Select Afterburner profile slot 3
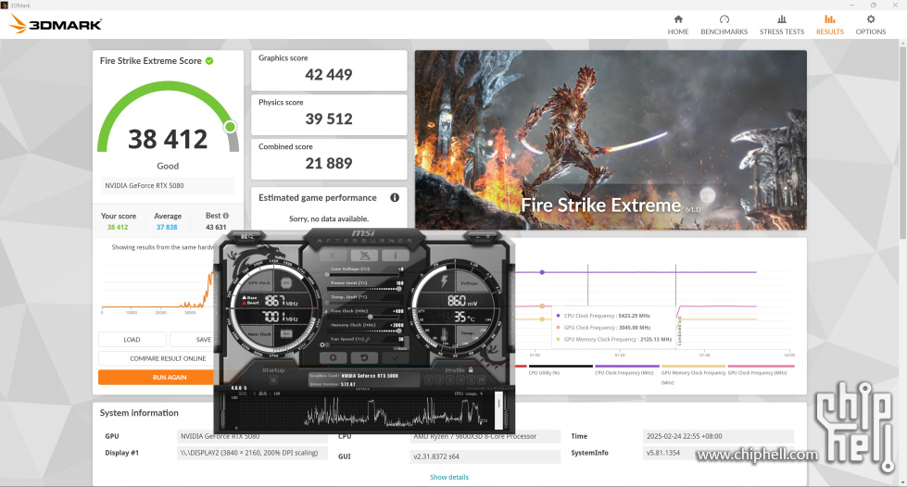Viewport: 907px width, 487px height. 450,380
